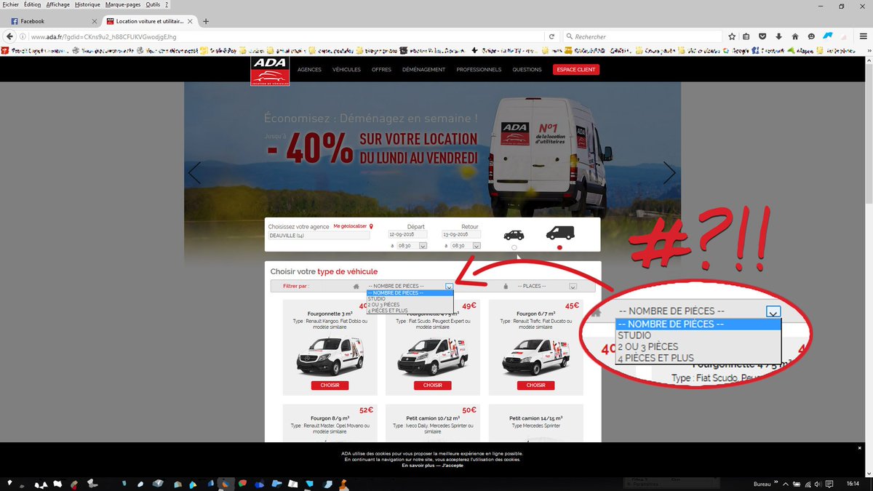Open the downloads arrow icon in toolbar

click(779, 36)
